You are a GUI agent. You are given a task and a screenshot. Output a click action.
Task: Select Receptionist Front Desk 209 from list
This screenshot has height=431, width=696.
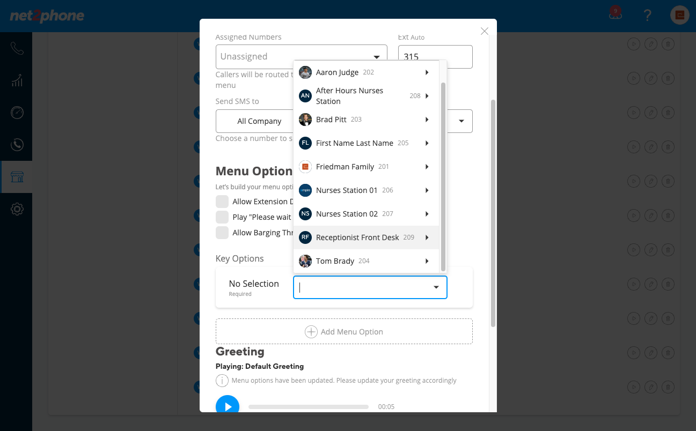(366, 237)
